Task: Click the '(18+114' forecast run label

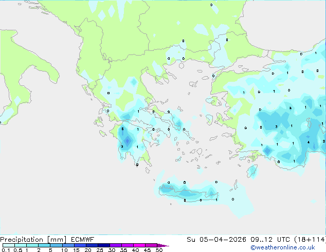Action: 310,240
